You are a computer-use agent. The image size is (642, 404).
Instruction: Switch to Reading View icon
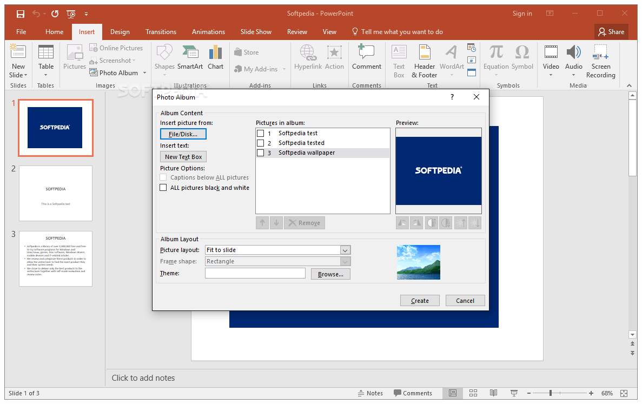click(x=493, y=393)
